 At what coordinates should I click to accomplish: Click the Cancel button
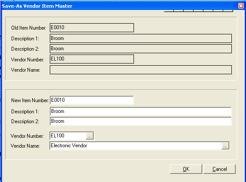pos(219,169)
